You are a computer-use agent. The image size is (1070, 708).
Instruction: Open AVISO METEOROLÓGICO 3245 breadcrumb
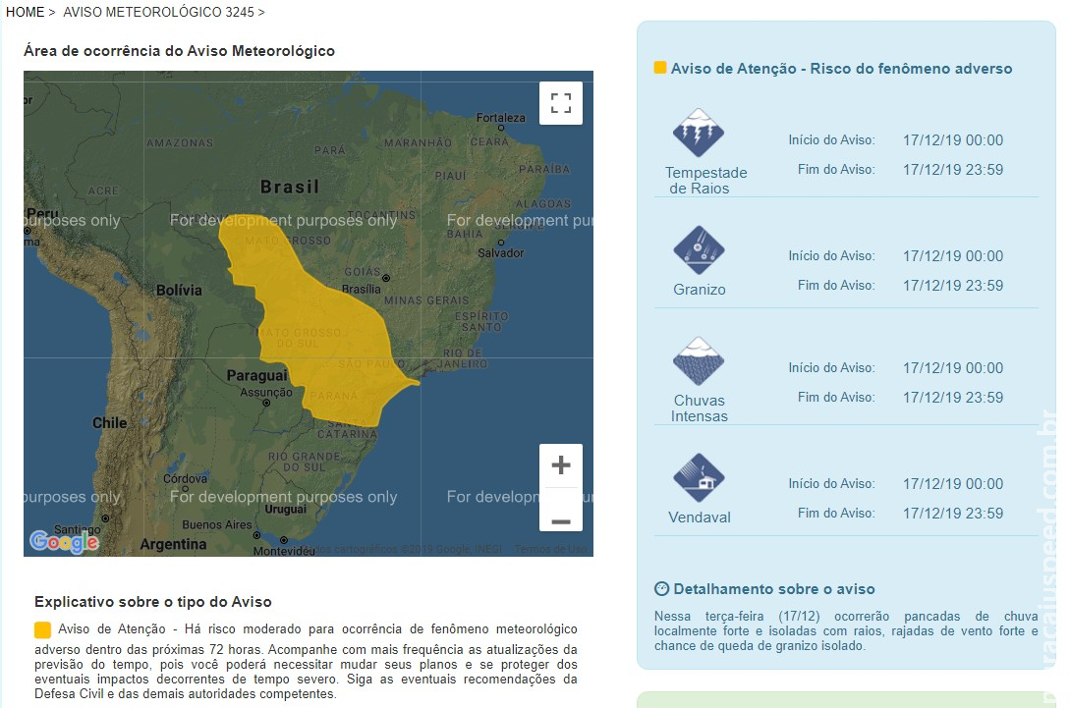[x=158, y=12]
